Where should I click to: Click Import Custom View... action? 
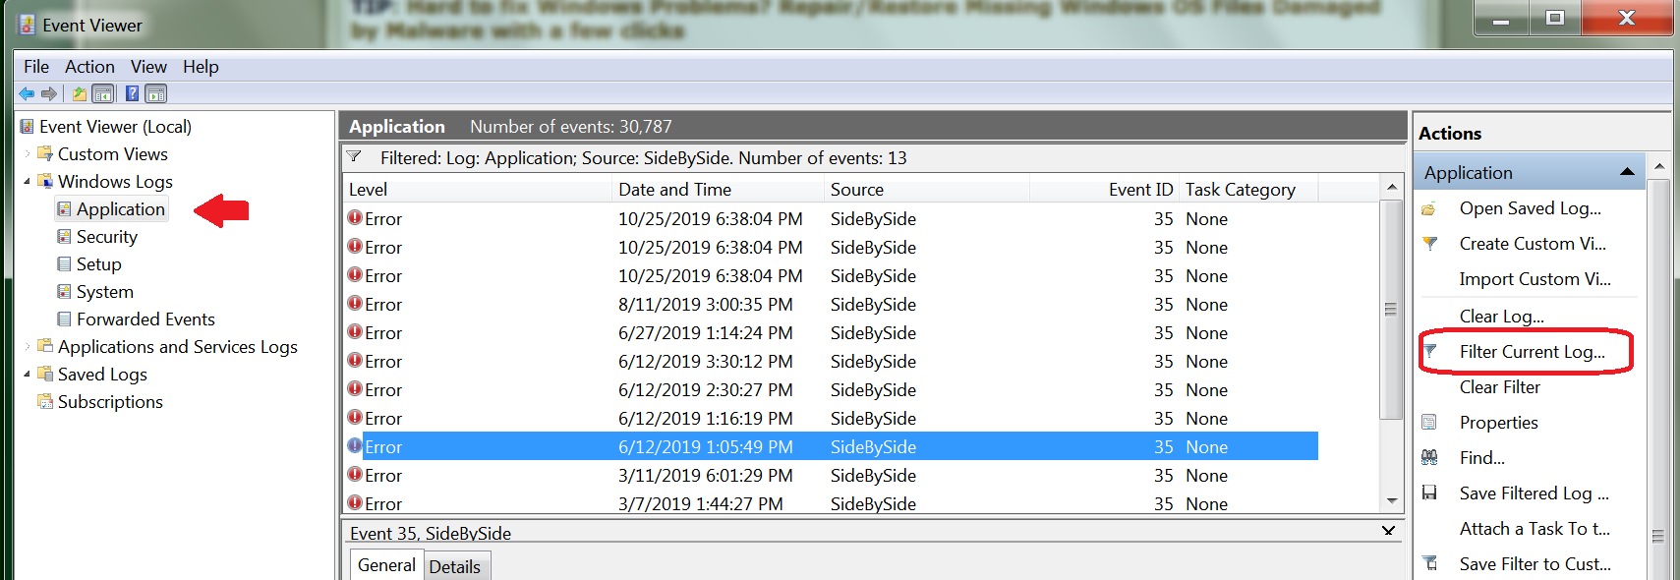[x=1535, y=279]
